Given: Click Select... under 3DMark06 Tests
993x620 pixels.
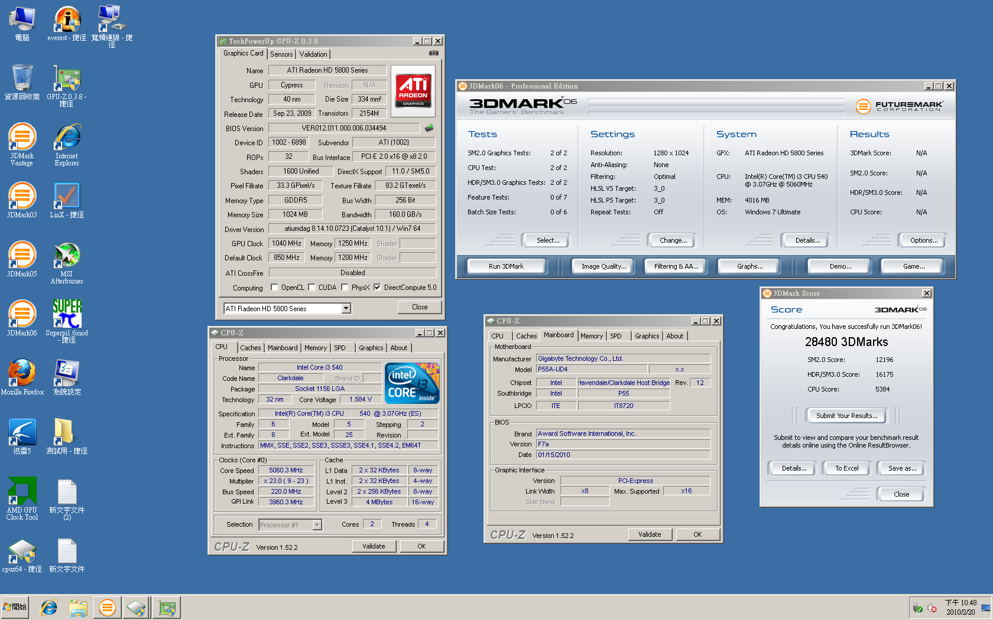Looking at the screenshot, I should coord(548,240).
